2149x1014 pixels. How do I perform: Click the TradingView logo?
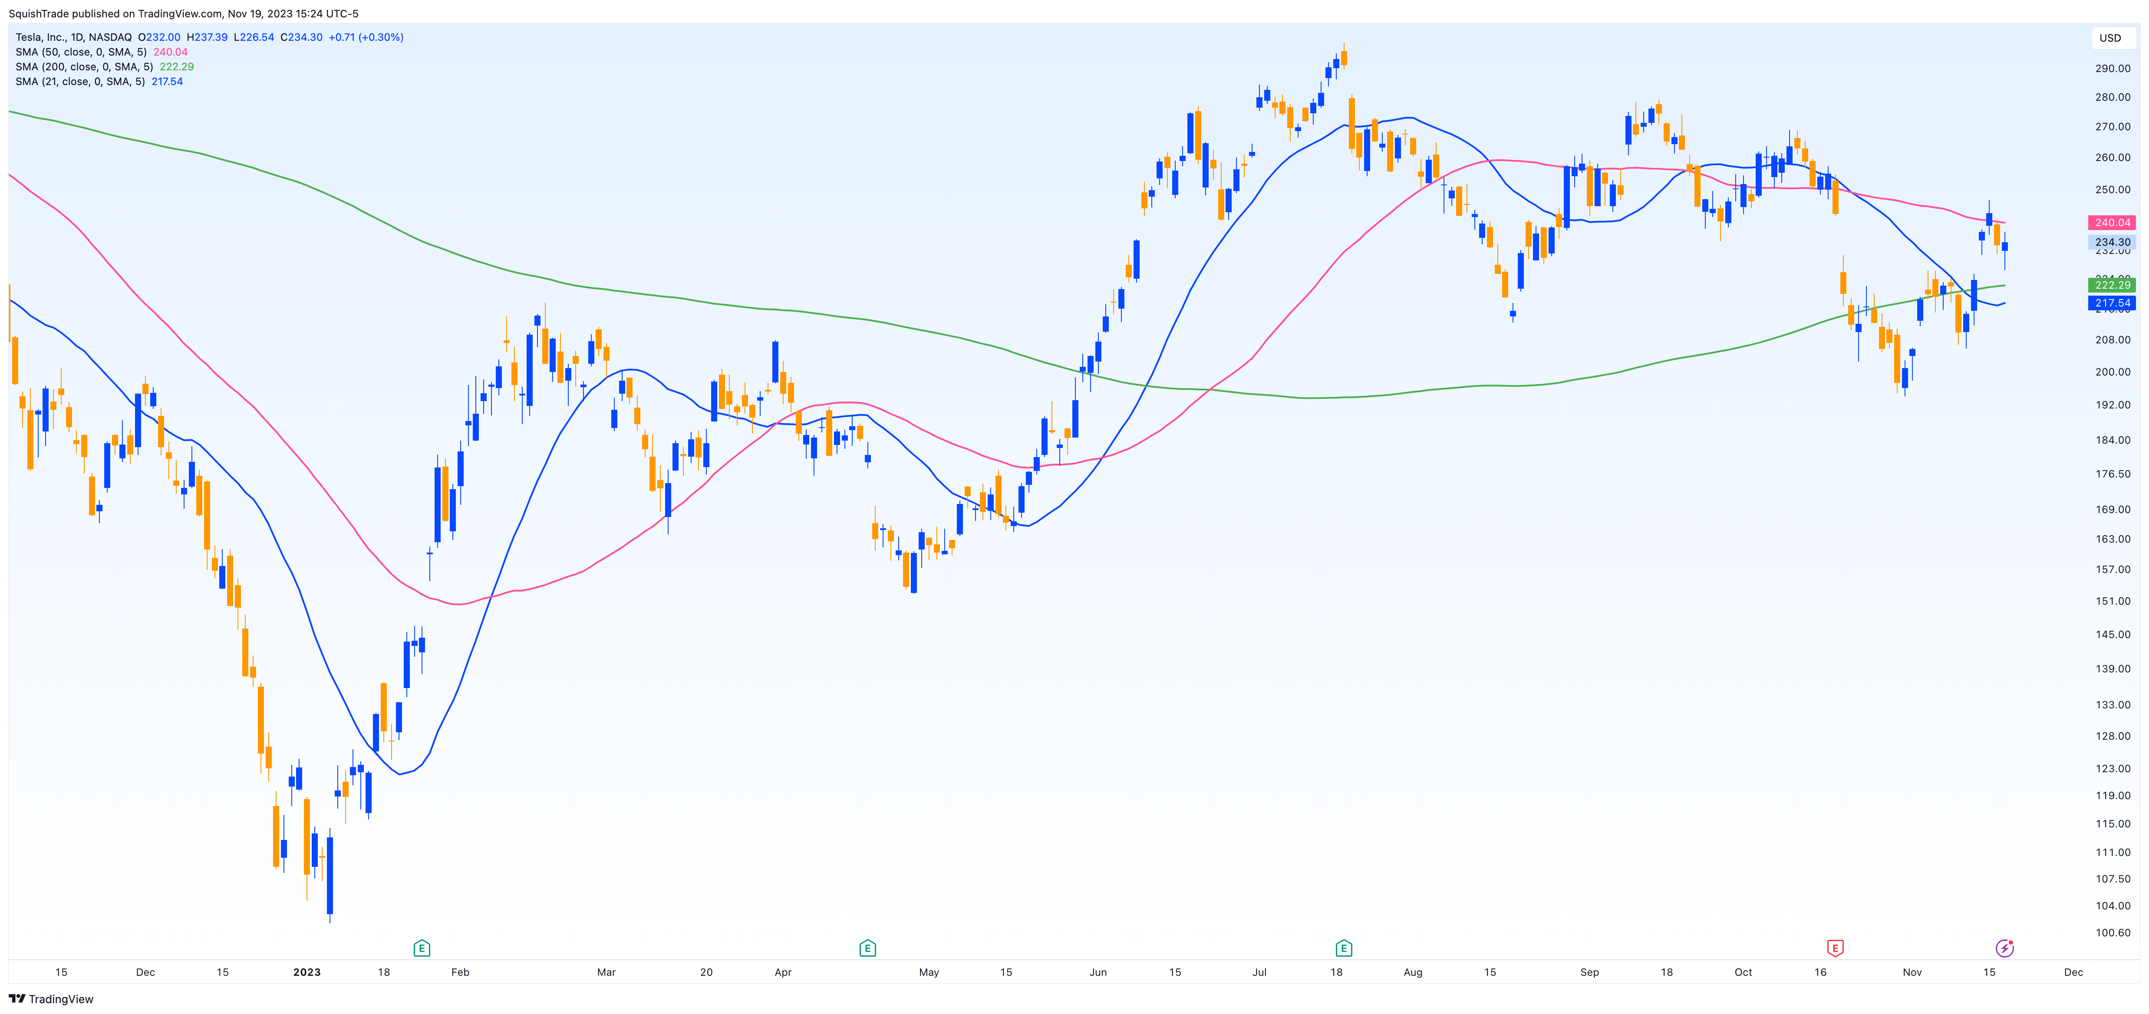51,999
